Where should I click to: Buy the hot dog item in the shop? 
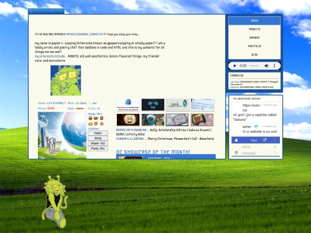point(90,124)
